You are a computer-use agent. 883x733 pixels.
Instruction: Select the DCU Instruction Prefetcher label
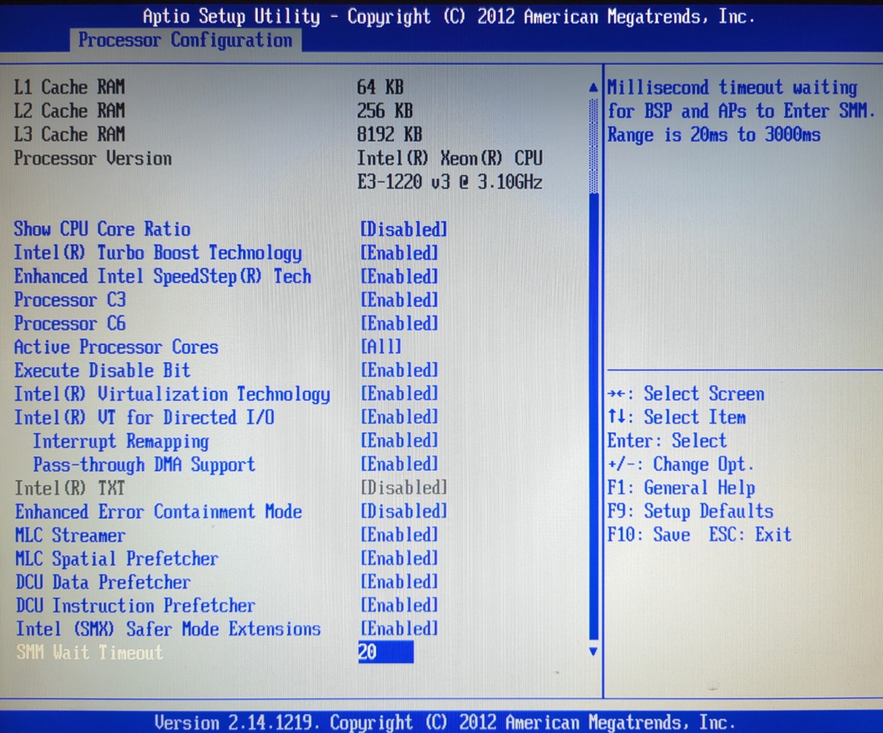135,605
